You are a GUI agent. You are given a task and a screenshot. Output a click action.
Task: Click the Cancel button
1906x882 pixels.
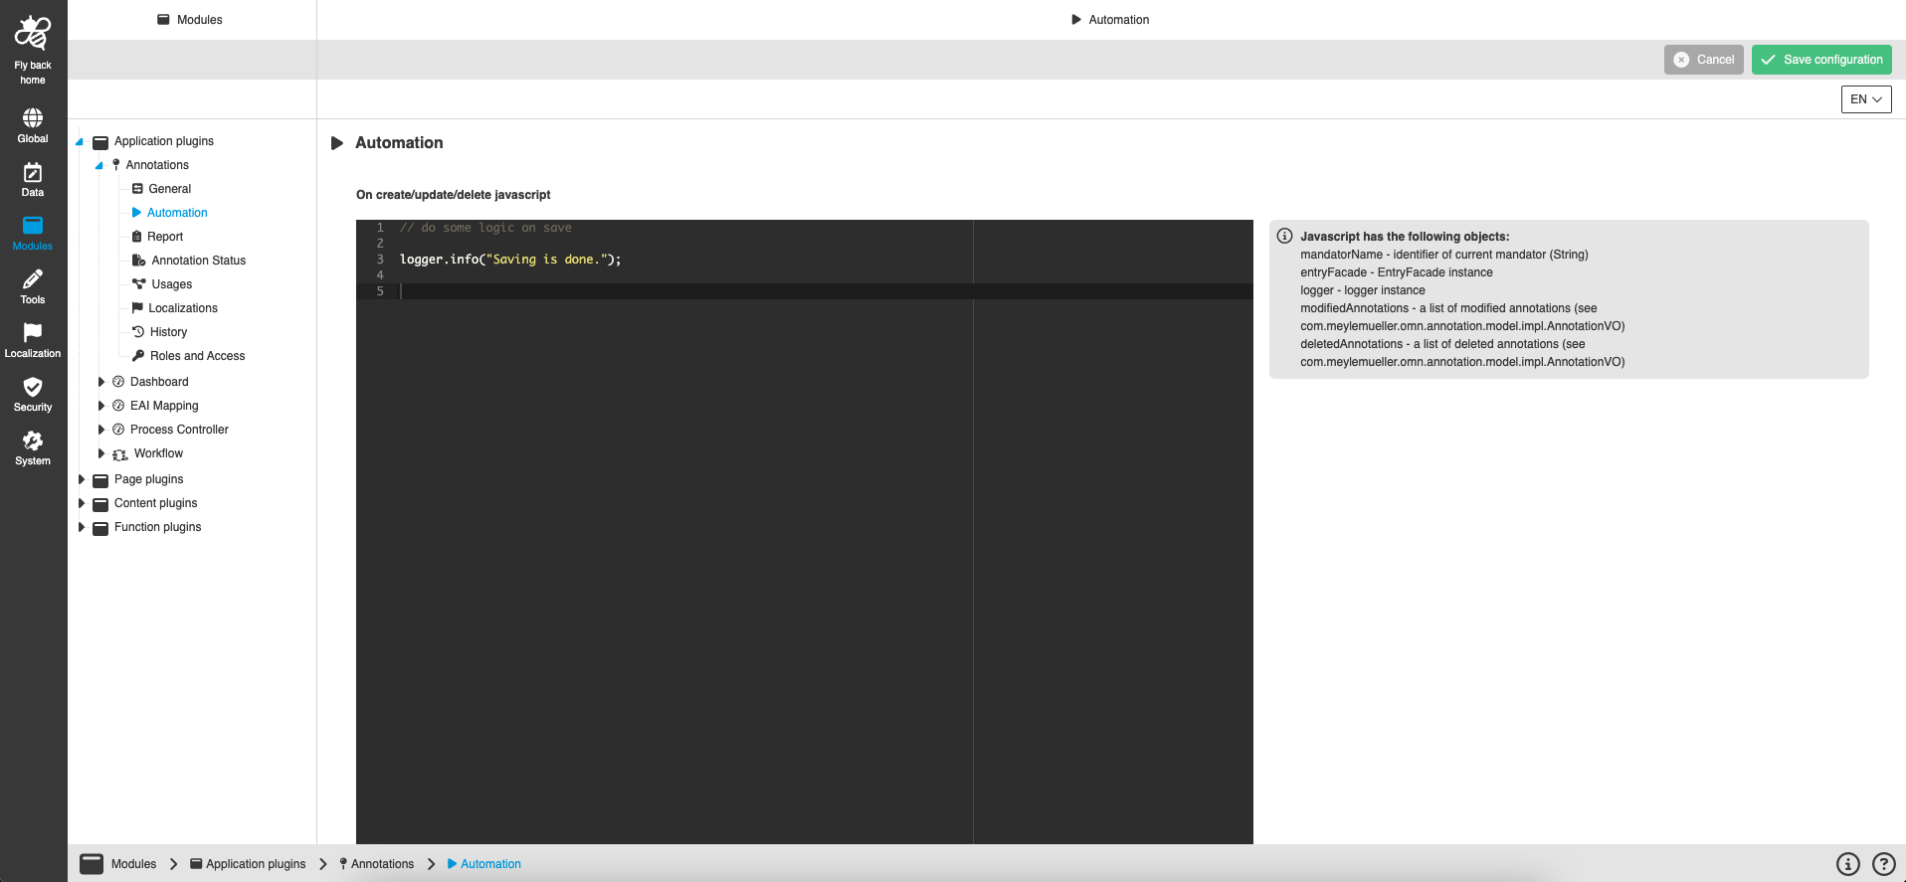1703,60
